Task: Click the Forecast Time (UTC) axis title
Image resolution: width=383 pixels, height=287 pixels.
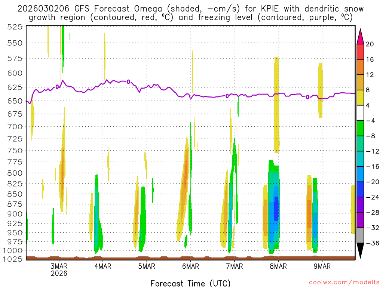Action: (x=190, y=283)
